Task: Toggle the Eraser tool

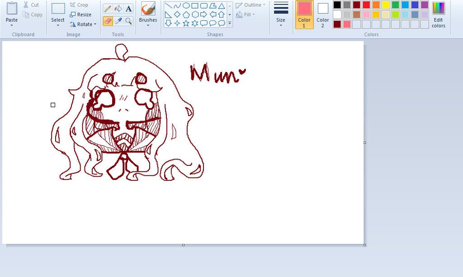Action: click(108, 21)
